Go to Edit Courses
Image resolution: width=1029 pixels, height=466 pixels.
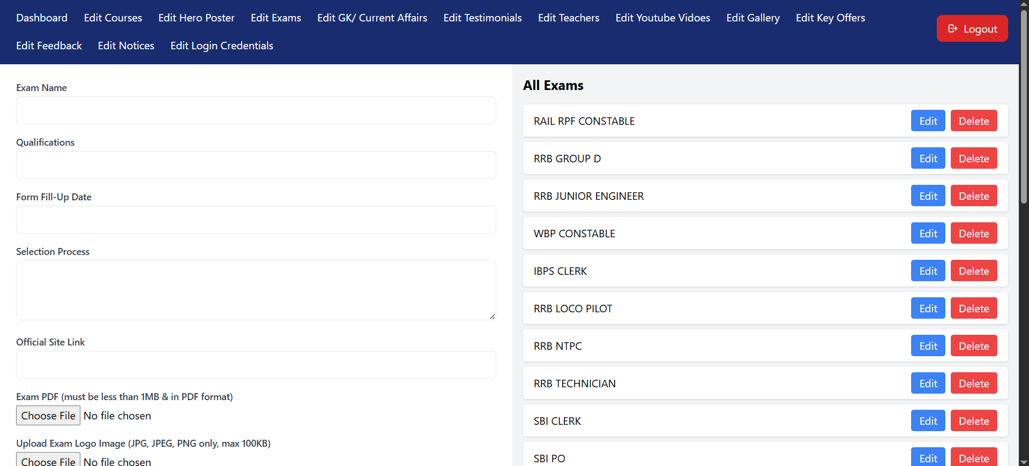click(113, 18)
